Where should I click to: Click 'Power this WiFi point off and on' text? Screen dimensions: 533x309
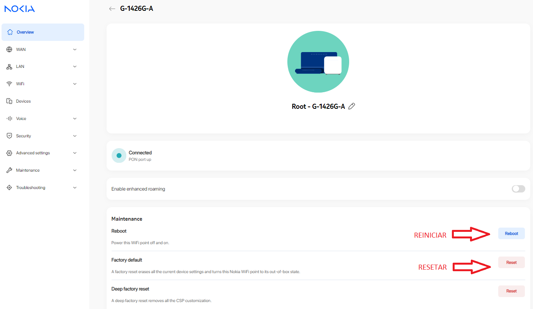pyautogui.click(x=140, y=243)
